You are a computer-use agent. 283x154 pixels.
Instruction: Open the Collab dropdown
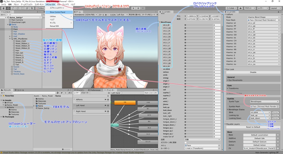pyautogui.click(x=232, y=8)
